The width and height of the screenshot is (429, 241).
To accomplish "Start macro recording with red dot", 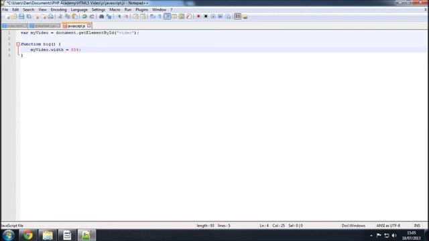I will (198, 17).
